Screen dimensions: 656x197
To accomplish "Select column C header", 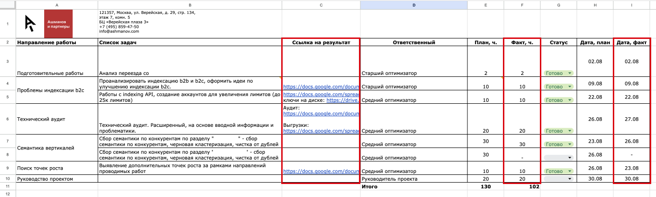I will pyautogui.click(x=321, y=4).
